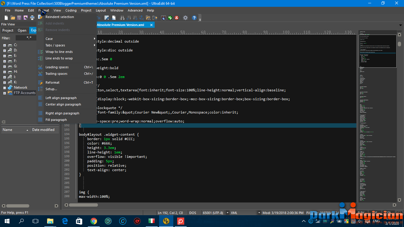Viewport: 404px width, 227px height.
Task: Select Reformat in the Format menu
Action: 67,82
